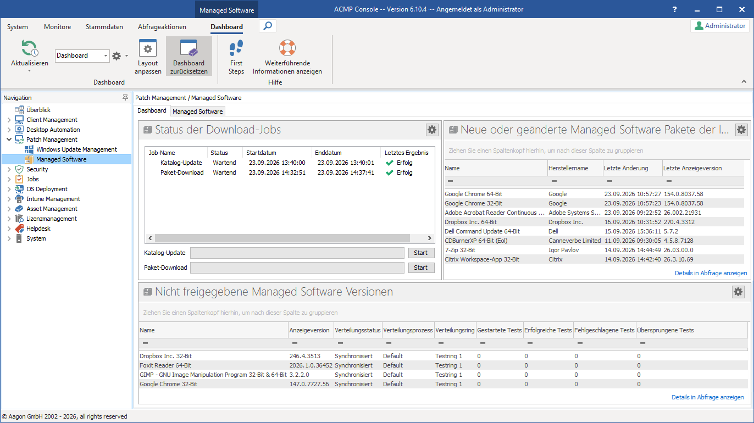Click OS Deployment icon
Image resolution: width=754 pixels, height=423 pixels.
point(19,189)
